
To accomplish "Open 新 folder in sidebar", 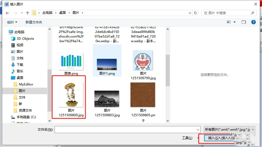I will click(18, 104).
